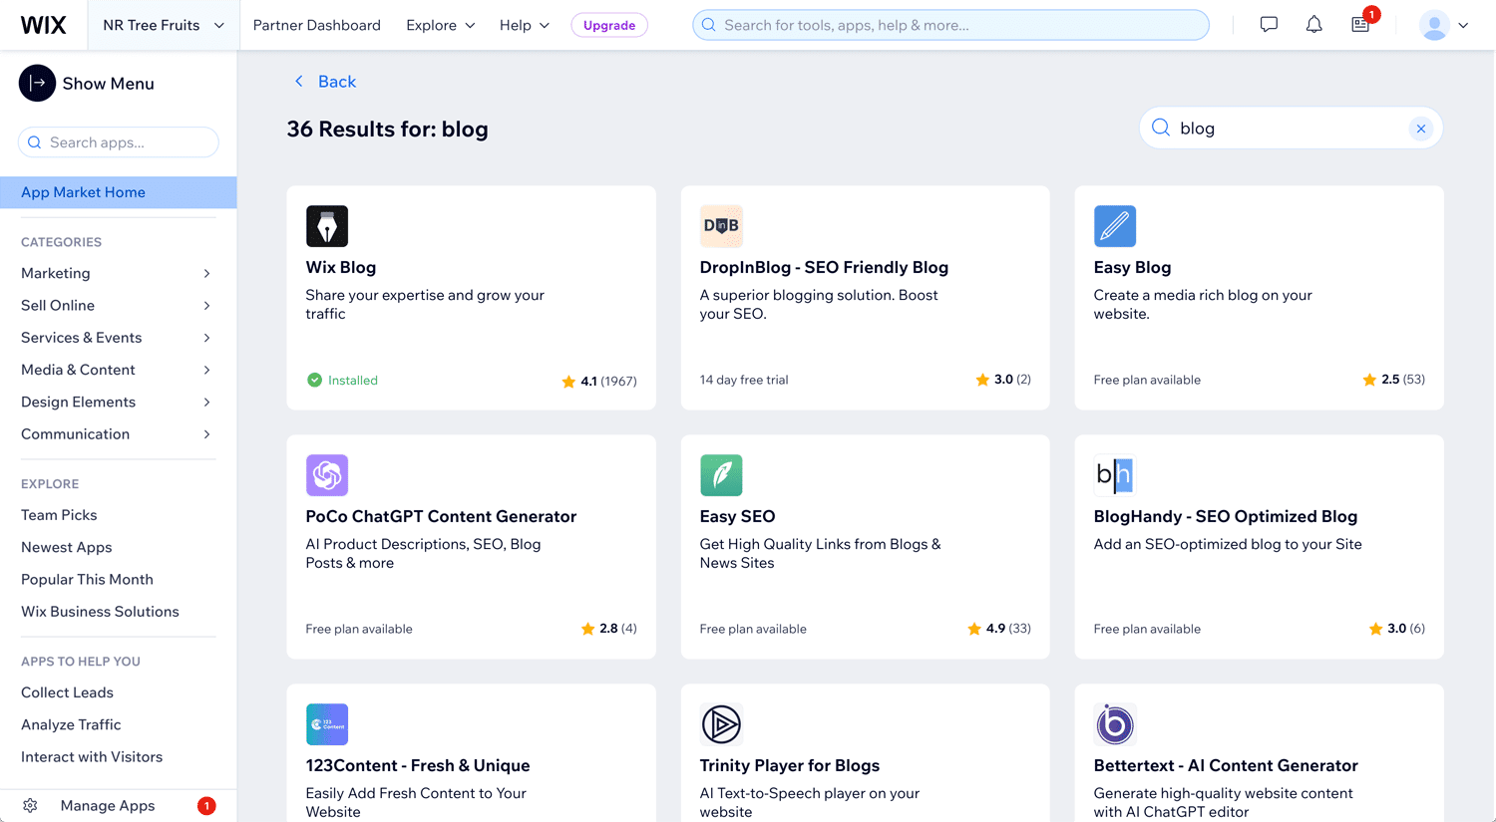Open BlogHandy - SEO Optimized Blog title

[1226, 516]
